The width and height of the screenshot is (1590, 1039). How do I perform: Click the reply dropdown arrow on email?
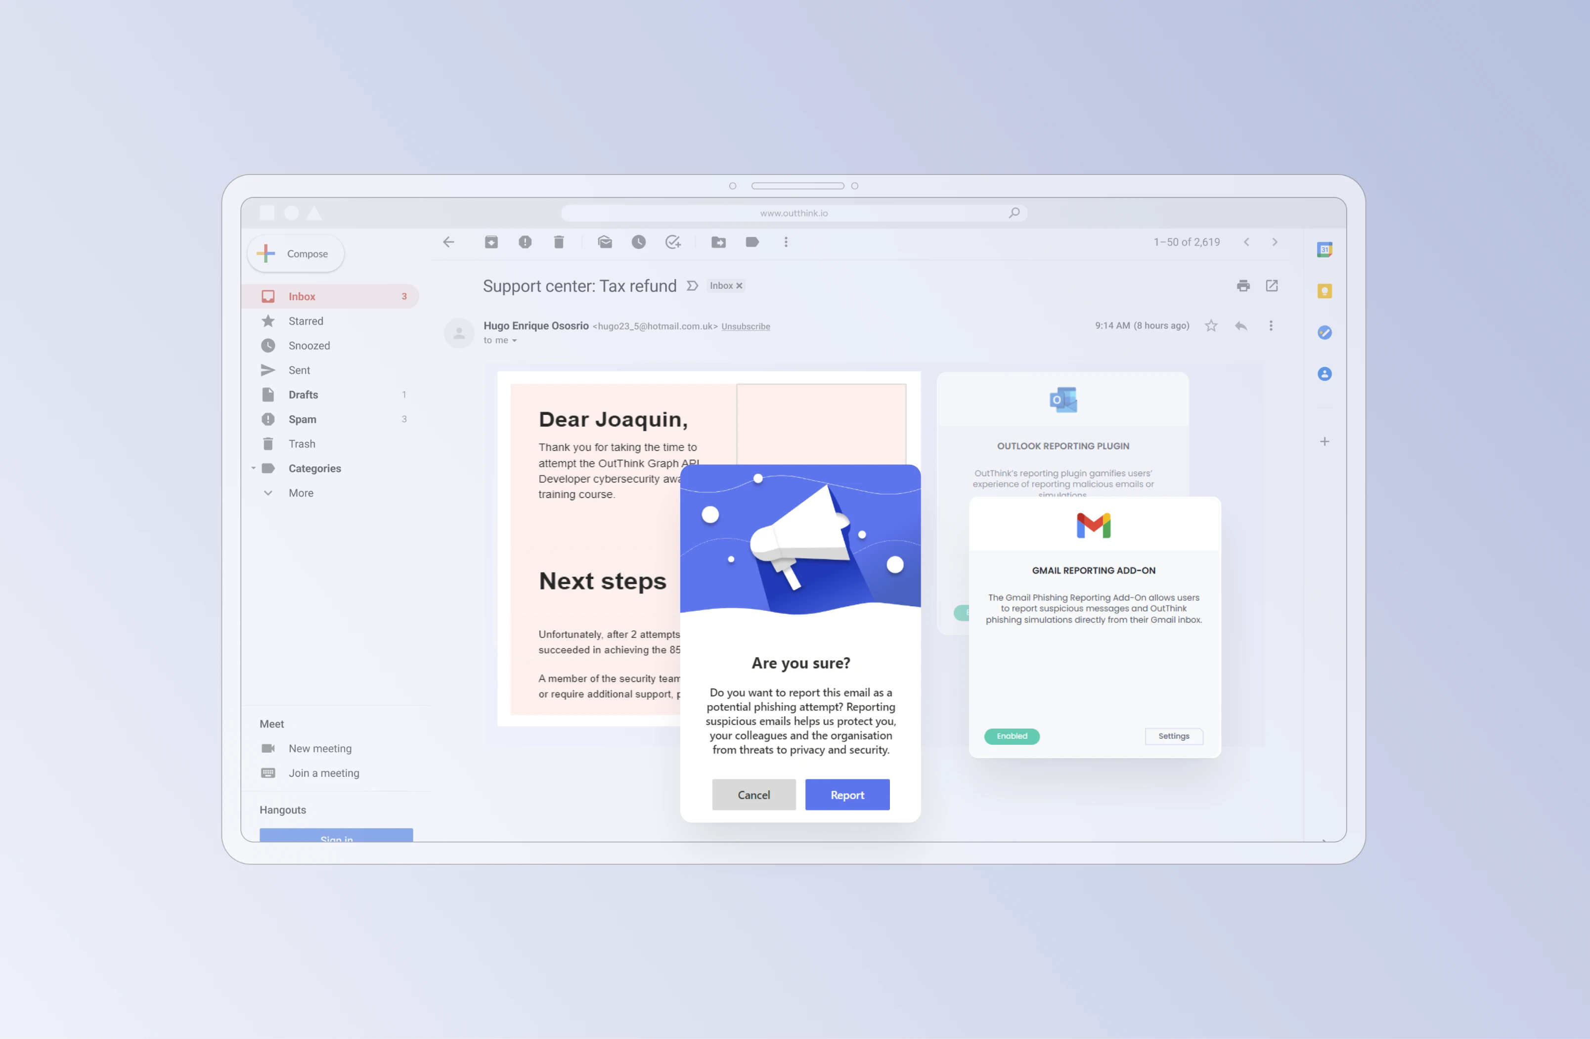(1270, 326)
